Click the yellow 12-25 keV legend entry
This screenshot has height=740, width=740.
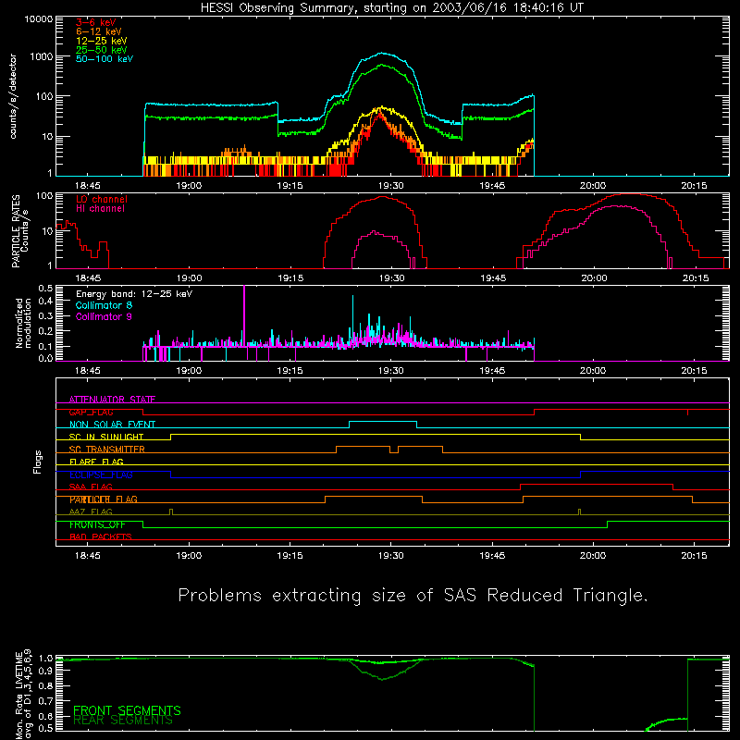[x=102, y=41]
